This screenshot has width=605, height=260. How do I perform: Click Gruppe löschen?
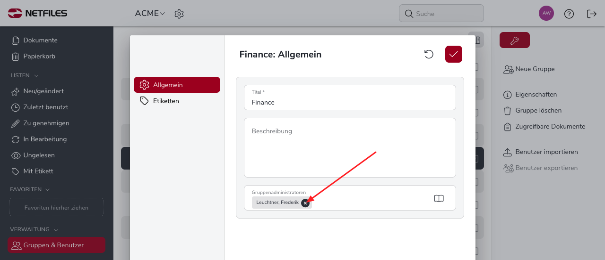[532, 111]
